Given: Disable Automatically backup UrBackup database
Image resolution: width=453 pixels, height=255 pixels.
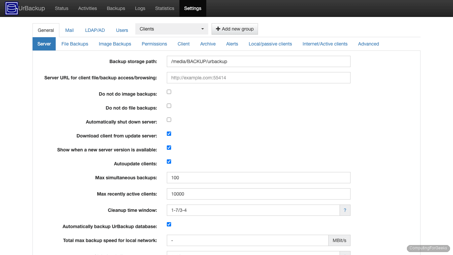Looking at the screenshot, I should coord(169,224).
